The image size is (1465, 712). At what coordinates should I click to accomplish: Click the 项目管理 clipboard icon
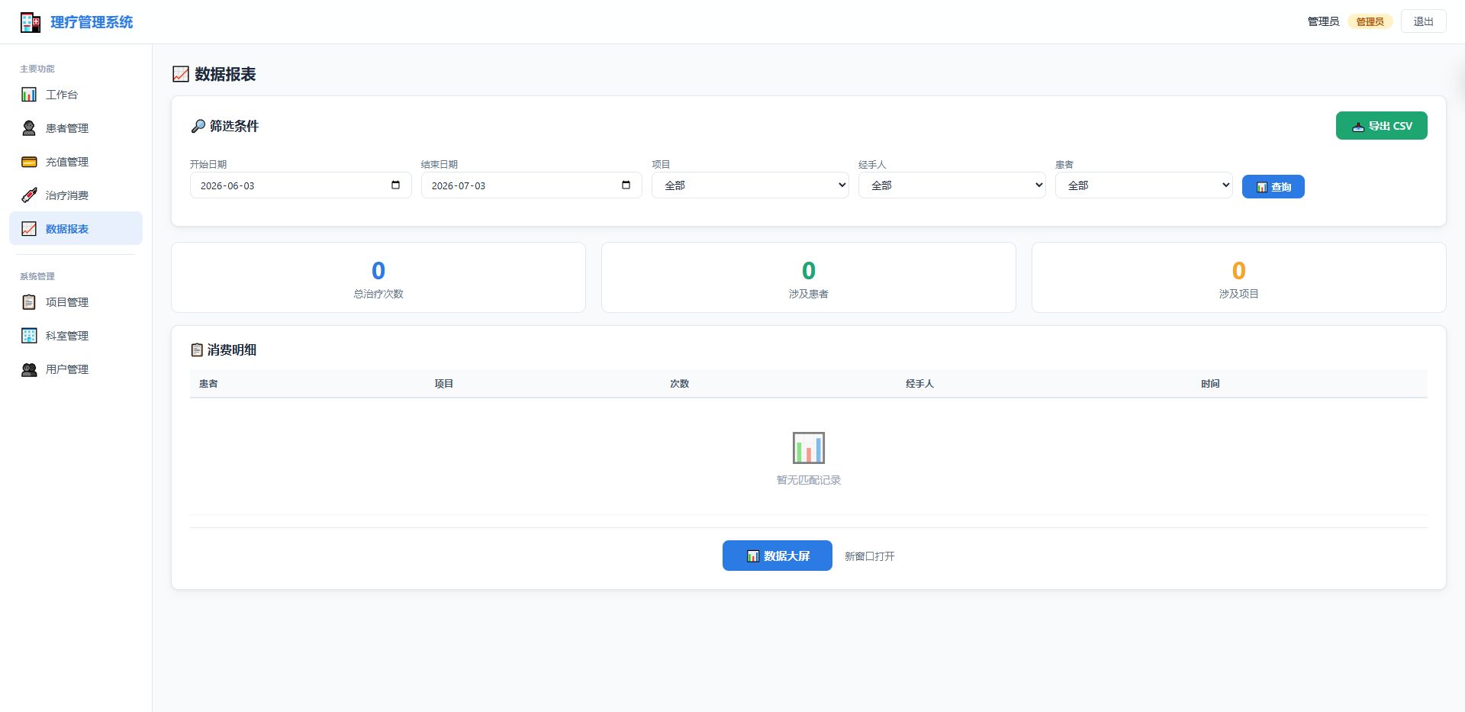29,302
